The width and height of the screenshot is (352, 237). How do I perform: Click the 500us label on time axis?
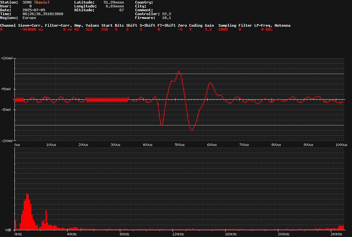click(x=180, y=145)
